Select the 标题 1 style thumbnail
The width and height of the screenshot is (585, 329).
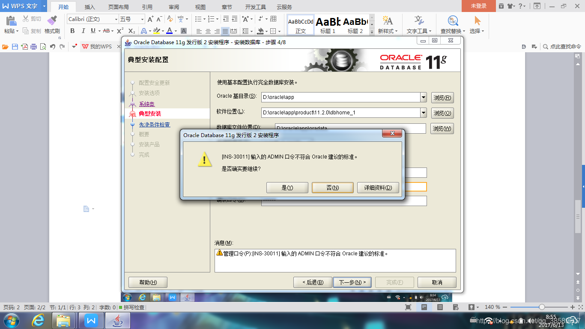328,25
